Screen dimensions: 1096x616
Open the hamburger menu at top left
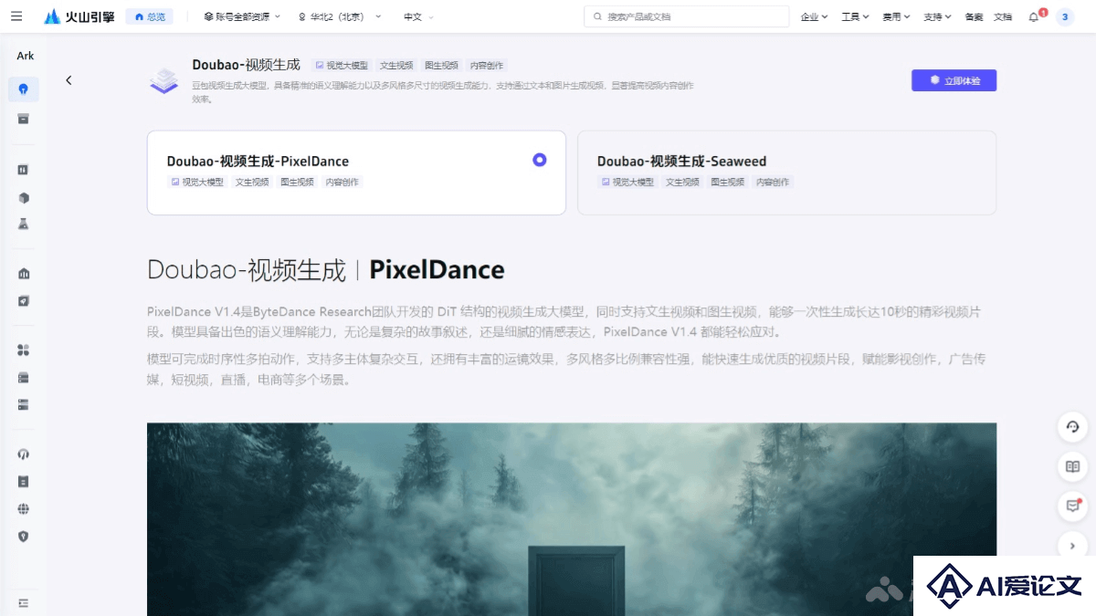(x=16, y=16)
